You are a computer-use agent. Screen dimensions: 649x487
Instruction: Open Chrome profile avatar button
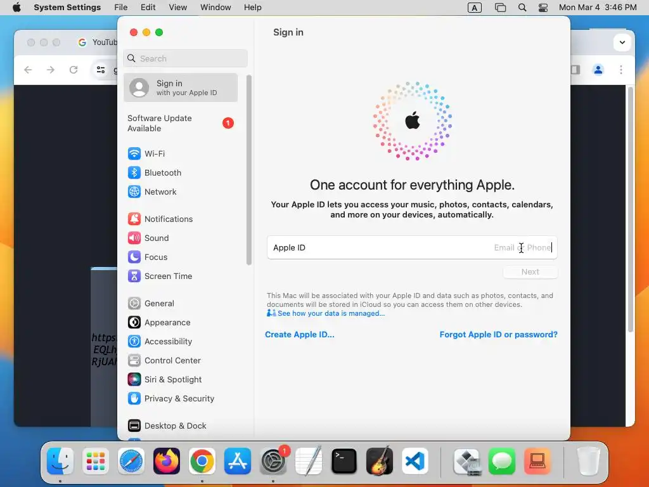[598, 70]
